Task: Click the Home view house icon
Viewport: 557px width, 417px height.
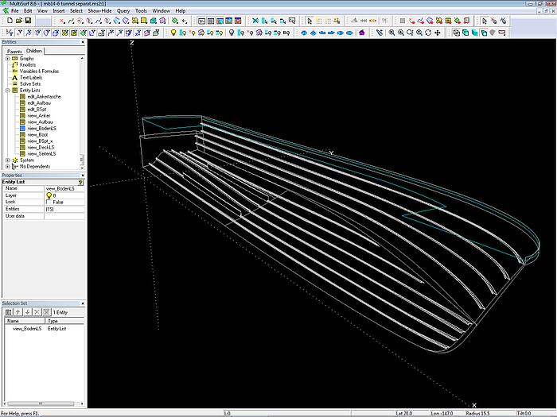Action: point(362,33)
